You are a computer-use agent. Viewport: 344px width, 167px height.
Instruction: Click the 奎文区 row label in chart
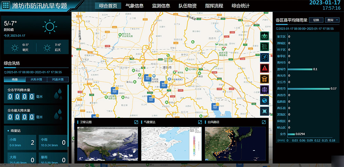click(281, 37)
